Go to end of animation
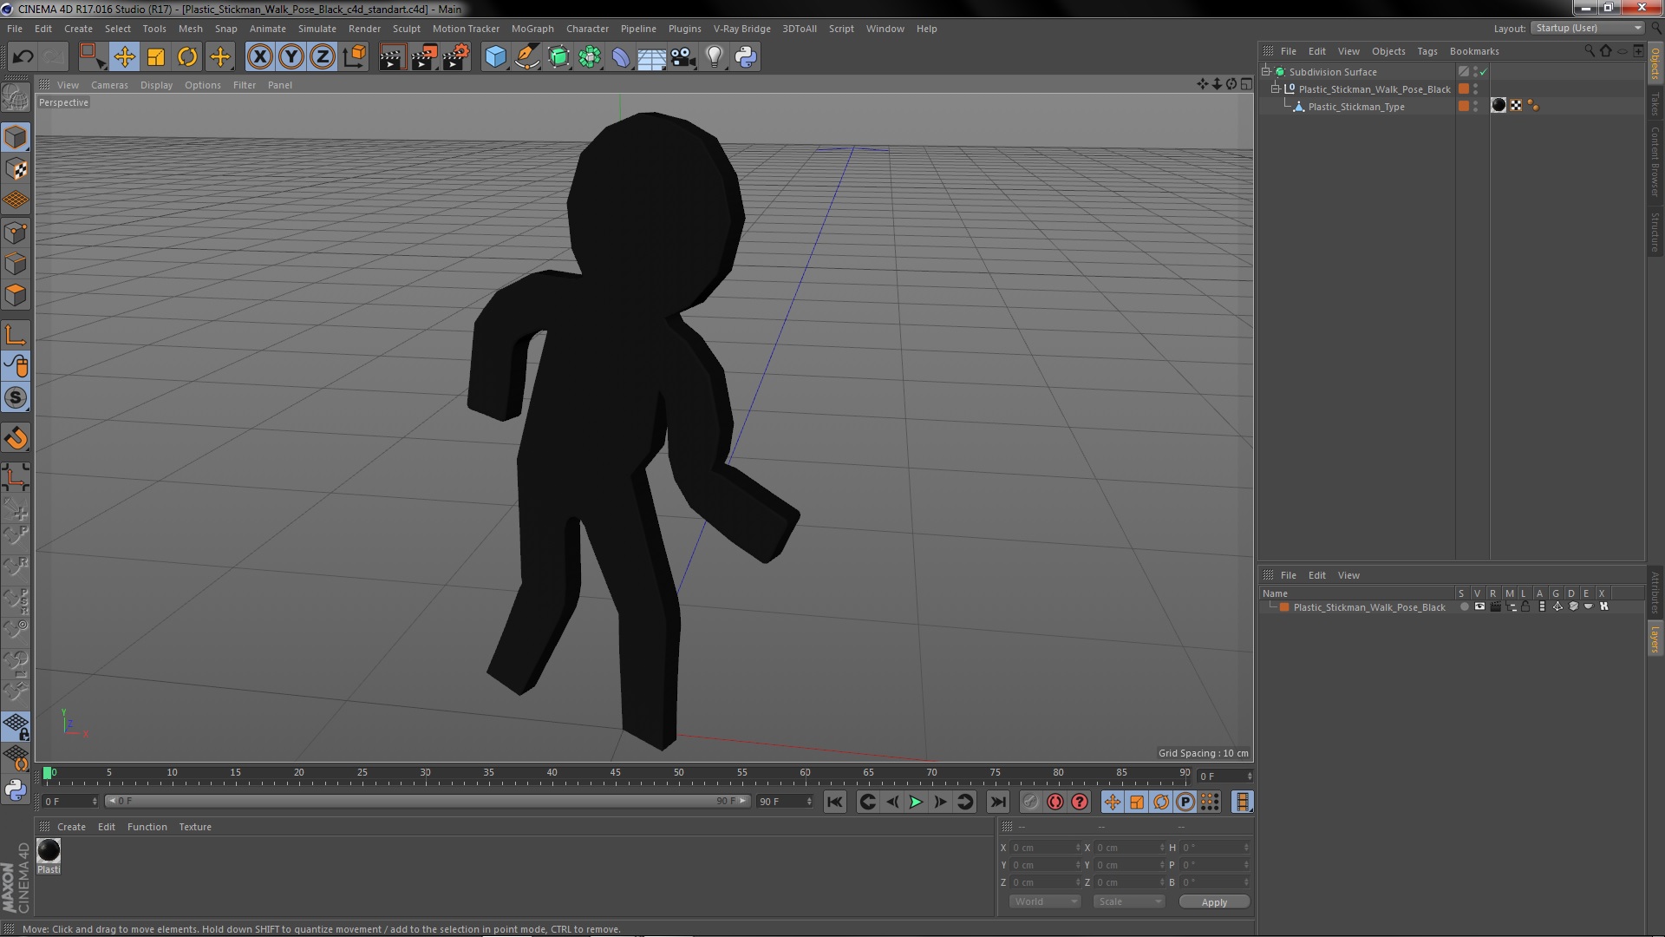The width and height of the screenshot is (1665, 937). [998, 803]
